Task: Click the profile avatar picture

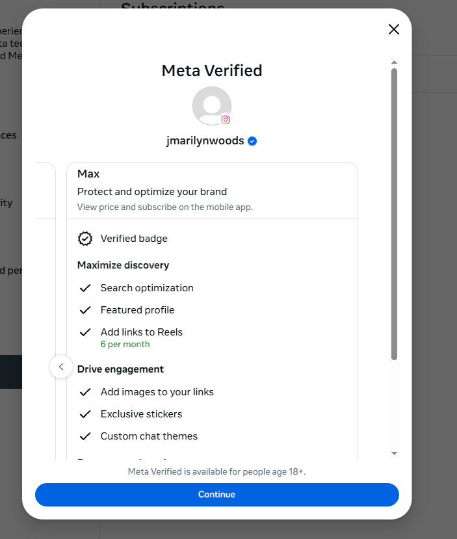Action: (211, 105)
